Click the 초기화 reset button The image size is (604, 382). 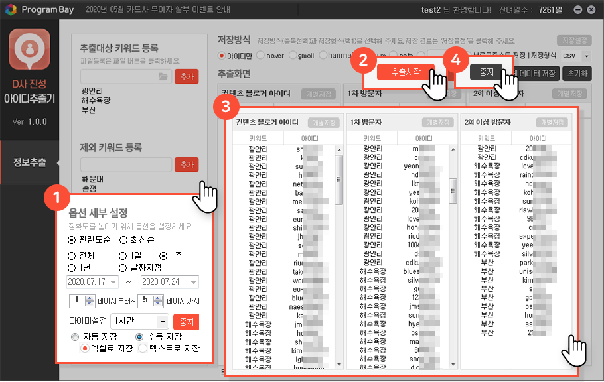(576, 74)
